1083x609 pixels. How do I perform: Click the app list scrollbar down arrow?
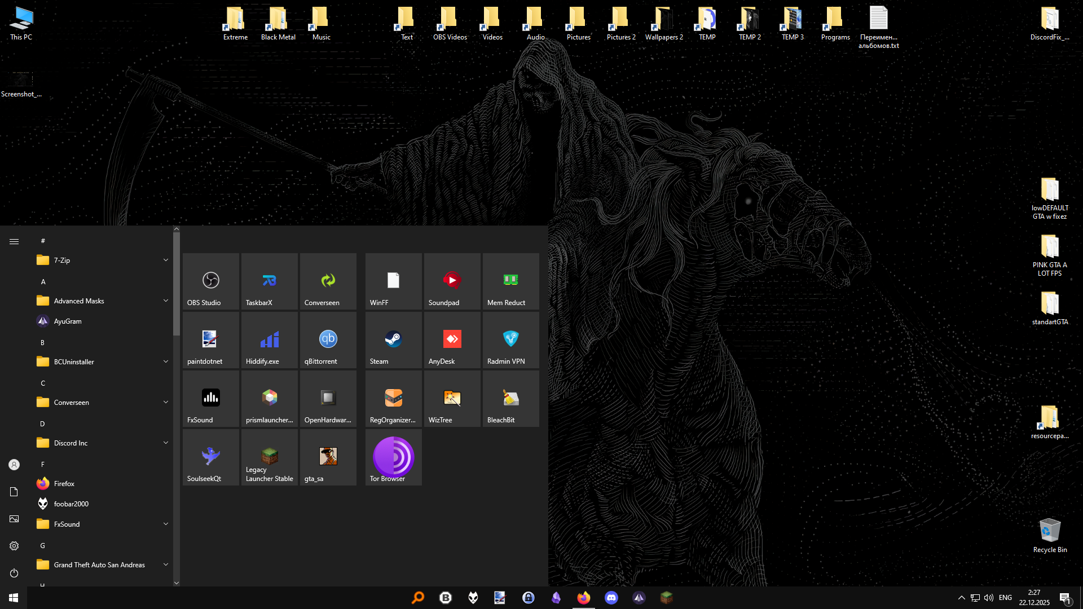177,583
